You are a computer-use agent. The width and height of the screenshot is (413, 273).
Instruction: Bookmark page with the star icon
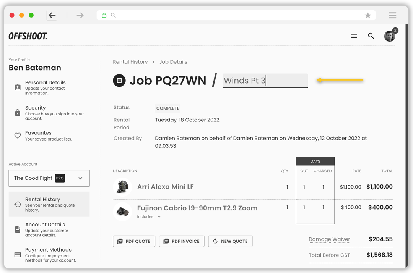click(368, 15)
